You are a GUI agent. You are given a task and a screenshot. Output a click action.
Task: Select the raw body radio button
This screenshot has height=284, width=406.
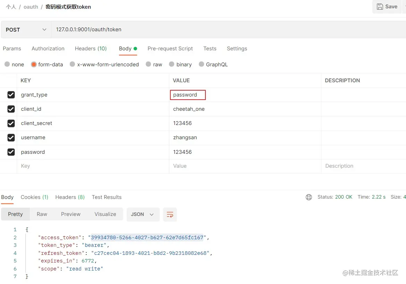[x=149, y=64]
